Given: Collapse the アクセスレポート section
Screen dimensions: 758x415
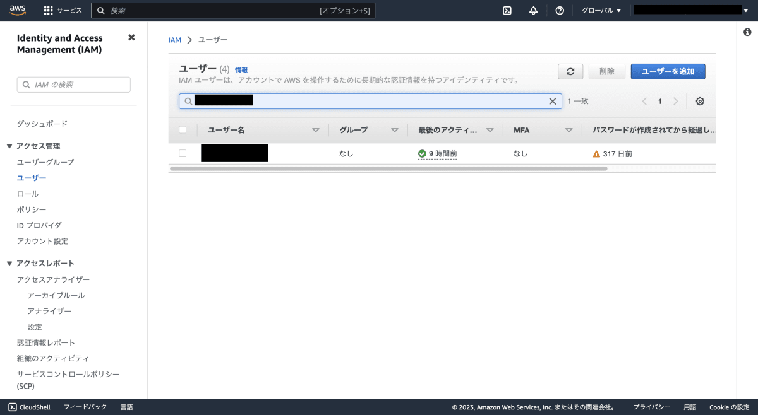Looking at the screenshot, I should click(x=9, y=264).
